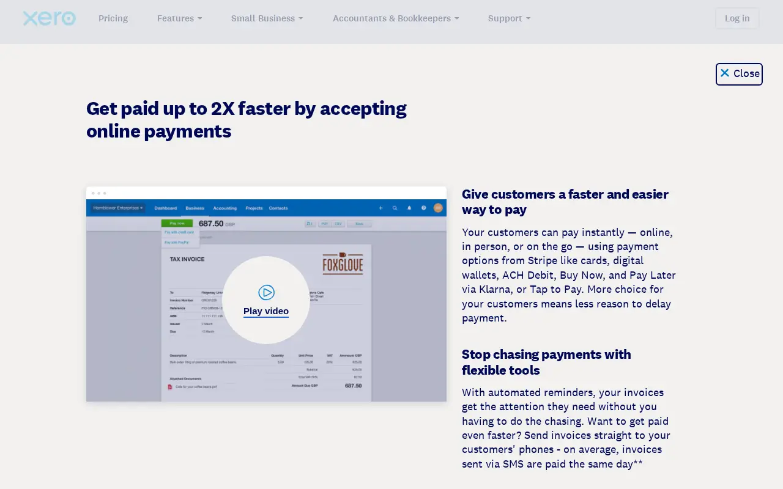Image resolution: width=783 pixels, height=489 pixels.
Task: Click the Foxglove invoice video thumbnail logo
Action: click(x=343, y=263)
